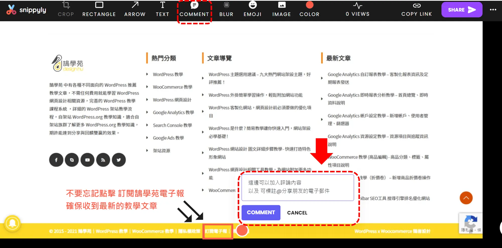Open Google Ads 教學 category link
The image size is (502, 248).
(x=168, y=138)
